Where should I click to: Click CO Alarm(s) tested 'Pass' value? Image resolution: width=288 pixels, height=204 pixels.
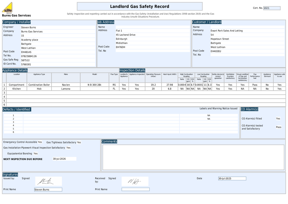[x=279, y=127]
